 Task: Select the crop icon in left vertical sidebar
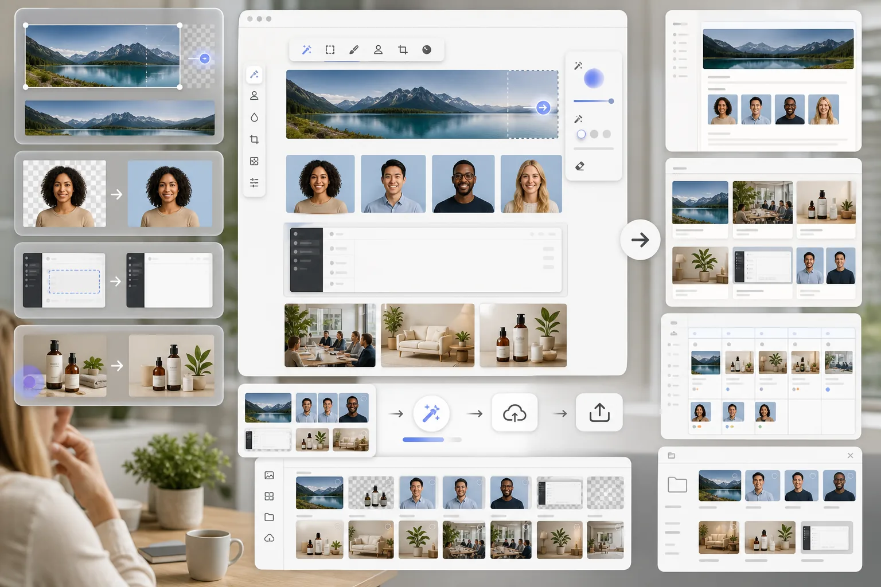(x=254, y=139)
